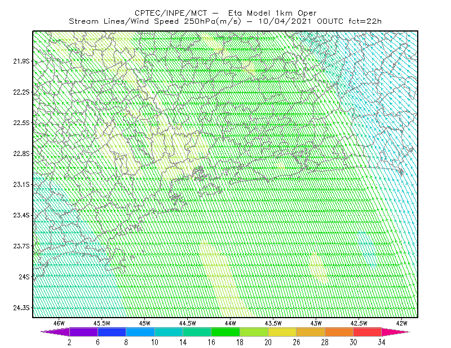Screen dimensions: 451x348
Task: Select the red 30–34 colorbar segment
Action: [368, 332]
